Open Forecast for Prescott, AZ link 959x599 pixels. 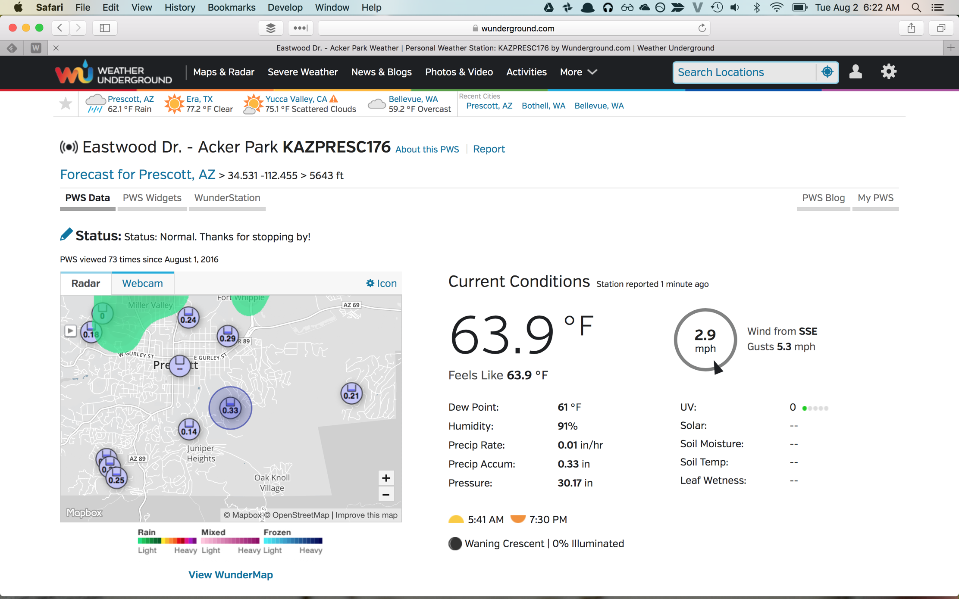point(138,174)
